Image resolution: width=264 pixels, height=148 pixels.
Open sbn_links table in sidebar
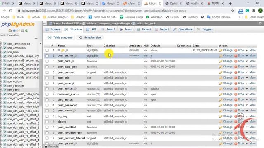click(13, 52)
